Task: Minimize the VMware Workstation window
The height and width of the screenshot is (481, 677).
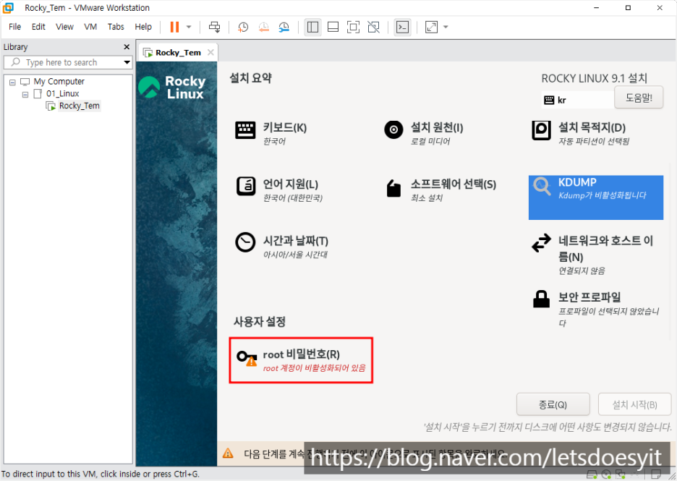Action: pos(597,8)
